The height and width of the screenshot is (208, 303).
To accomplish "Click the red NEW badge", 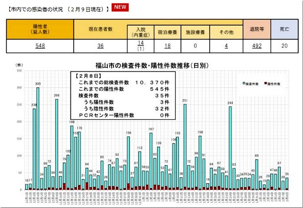I will tap(120, 7).
